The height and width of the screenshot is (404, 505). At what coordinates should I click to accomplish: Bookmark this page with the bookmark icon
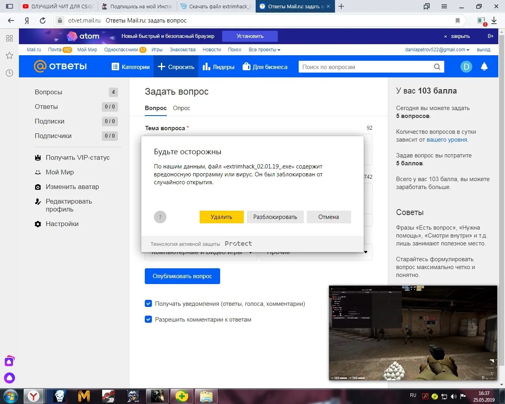coord(458,21)
